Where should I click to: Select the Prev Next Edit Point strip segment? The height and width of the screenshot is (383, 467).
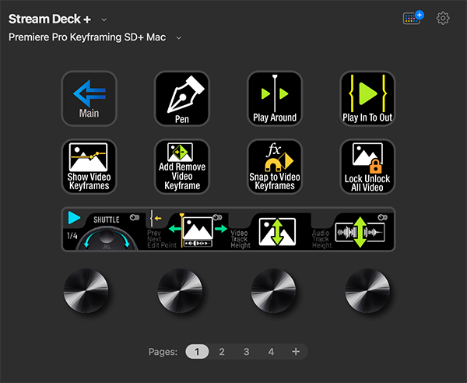(x=187, y=230)
